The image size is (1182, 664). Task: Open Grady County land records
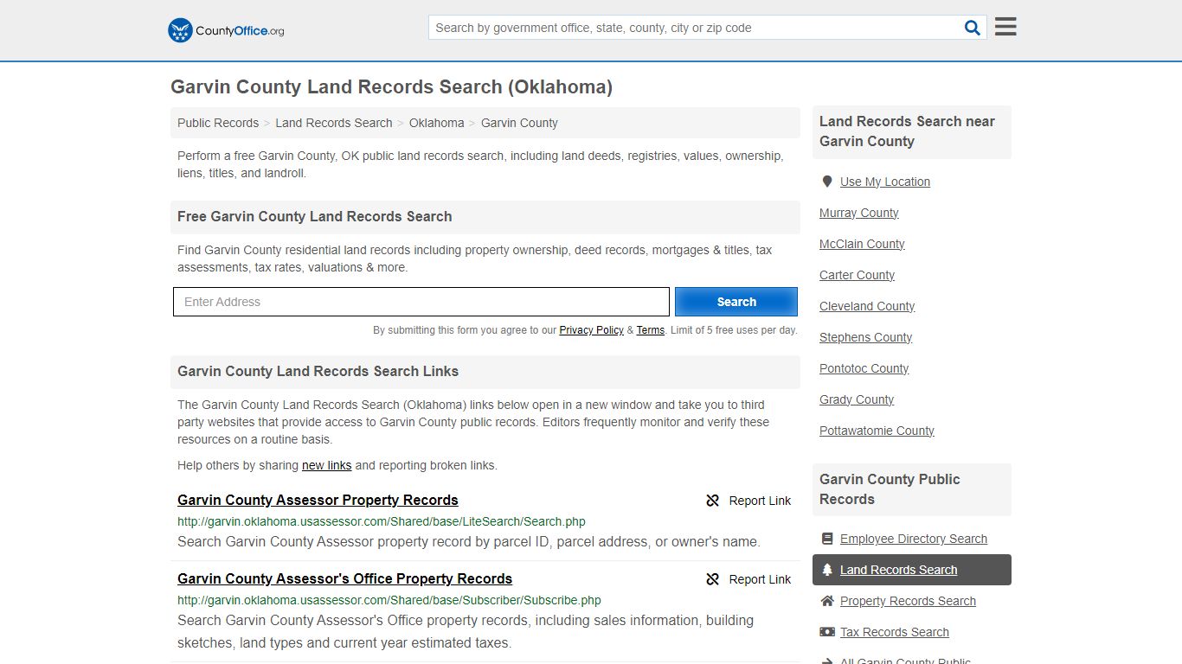(857, 399)
